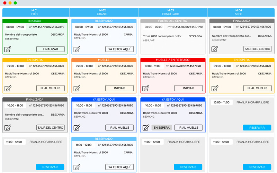277x173 pixels.
Task: Click FINALIZAR on the INICIADA card
Action: click(x=51, y=49)
